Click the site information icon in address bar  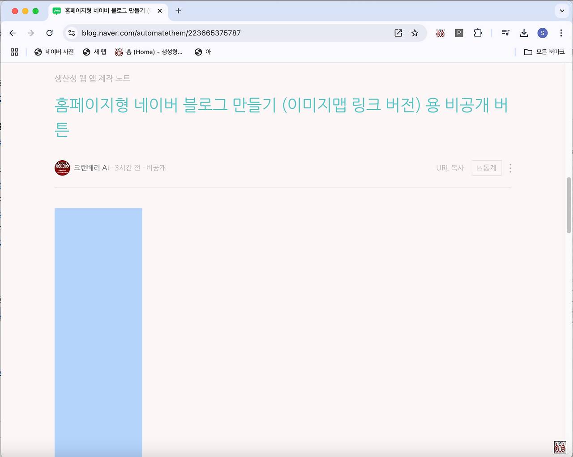(72, 33)
